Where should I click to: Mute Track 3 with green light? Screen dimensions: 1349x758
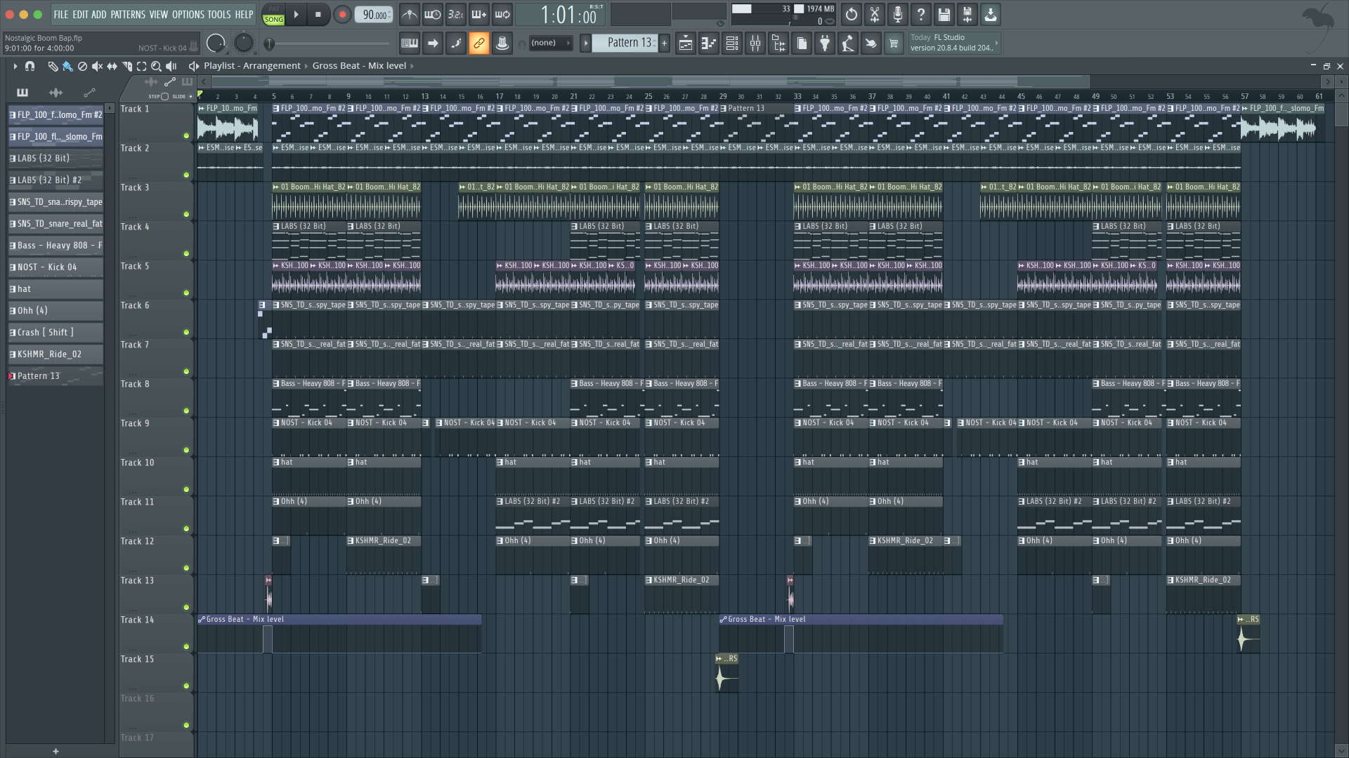pyautogui.click(x=186, y=214)
